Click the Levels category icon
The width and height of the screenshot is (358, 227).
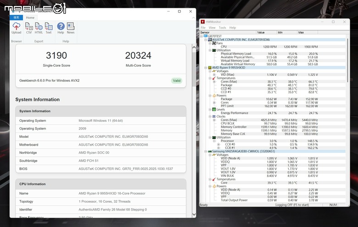[214, 109]
